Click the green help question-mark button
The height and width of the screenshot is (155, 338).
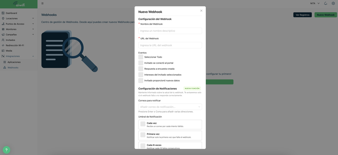pyautogui.click(x=7, y=150)
